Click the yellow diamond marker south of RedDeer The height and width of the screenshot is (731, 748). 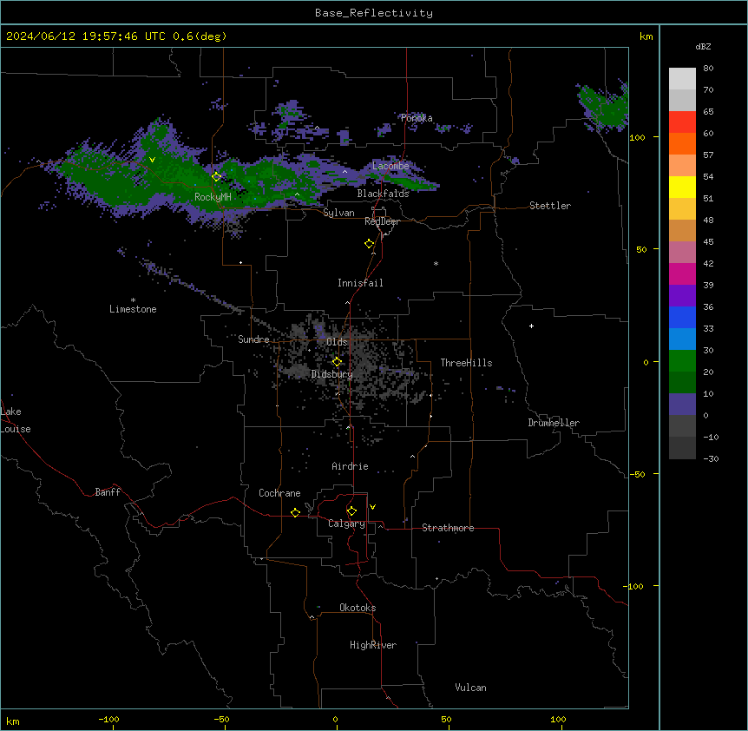click(370, 243)
